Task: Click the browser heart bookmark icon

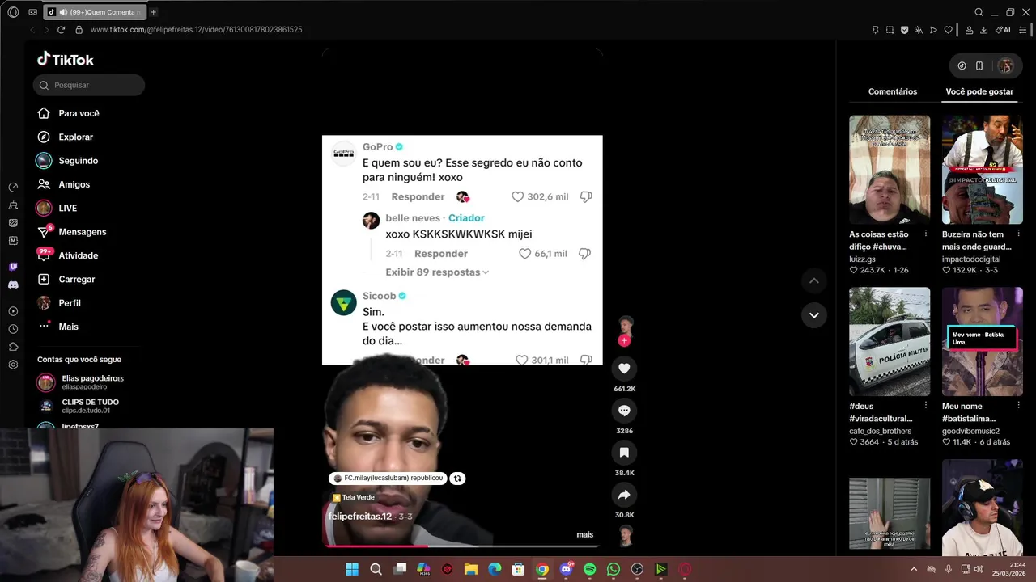Action: coord(948,30)
